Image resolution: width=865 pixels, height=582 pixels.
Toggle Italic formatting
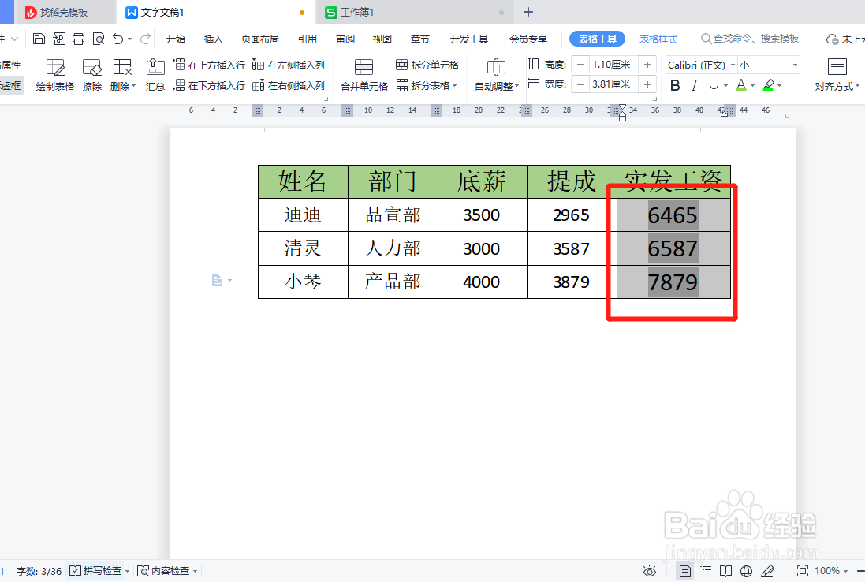coord(695,85)
